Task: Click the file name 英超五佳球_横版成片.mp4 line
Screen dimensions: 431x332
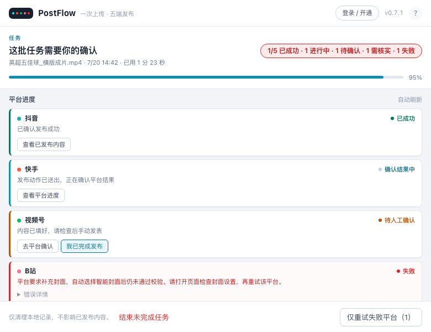Action: pos(87,63)
